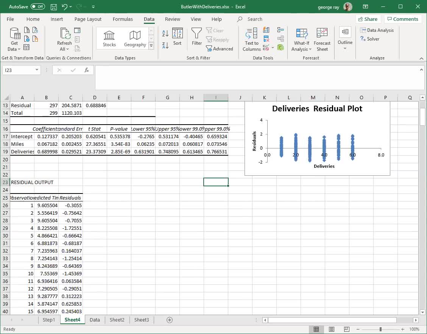Viewport: 427px width, 334px height.
Task: Expand the Name Box dropdown
Action: (x=37, y=70)
